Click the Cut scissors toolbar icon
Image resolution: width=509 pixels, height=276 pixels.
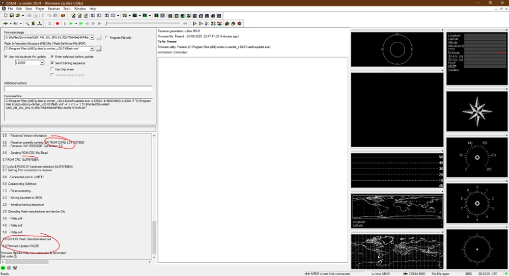[43, 16]
